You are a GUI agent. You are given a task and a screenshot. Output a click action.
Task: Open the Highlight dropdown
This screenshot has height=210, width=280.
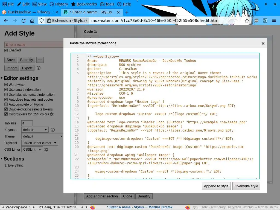pos(40,143)
